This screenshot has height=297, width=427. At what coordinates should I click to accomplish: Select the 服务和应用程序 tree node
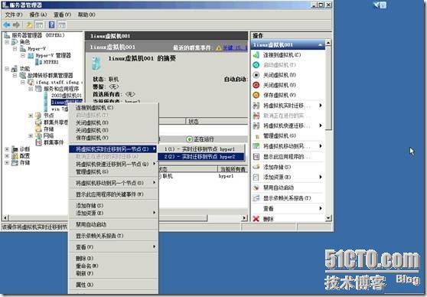[61, 89]
